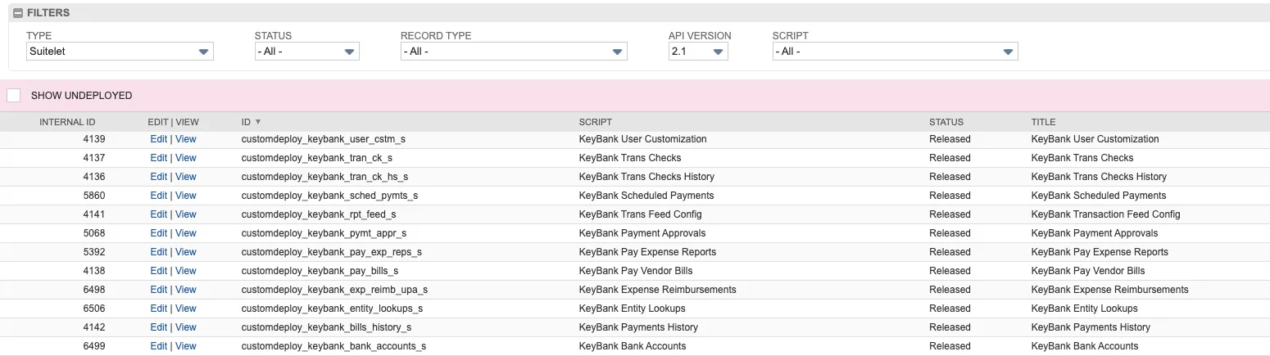Edit the KeyBank Payment Approvals deployment
Viewport: 1270px width, 356px height.
(158, 233)
